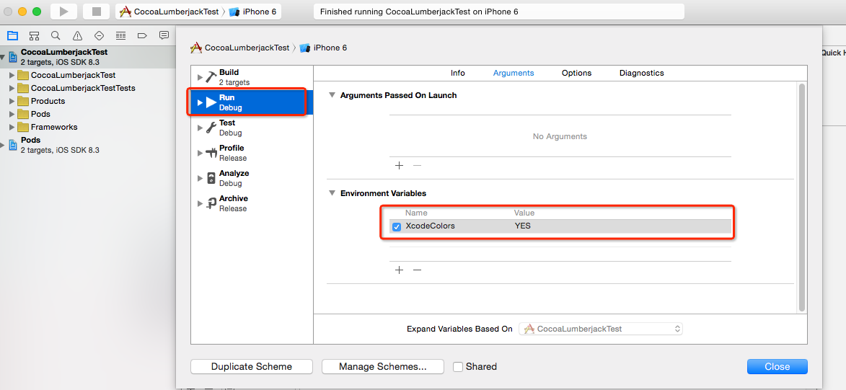Click the Manage Schemes button
The image size is (846, 390).
(x=382, y=367)
